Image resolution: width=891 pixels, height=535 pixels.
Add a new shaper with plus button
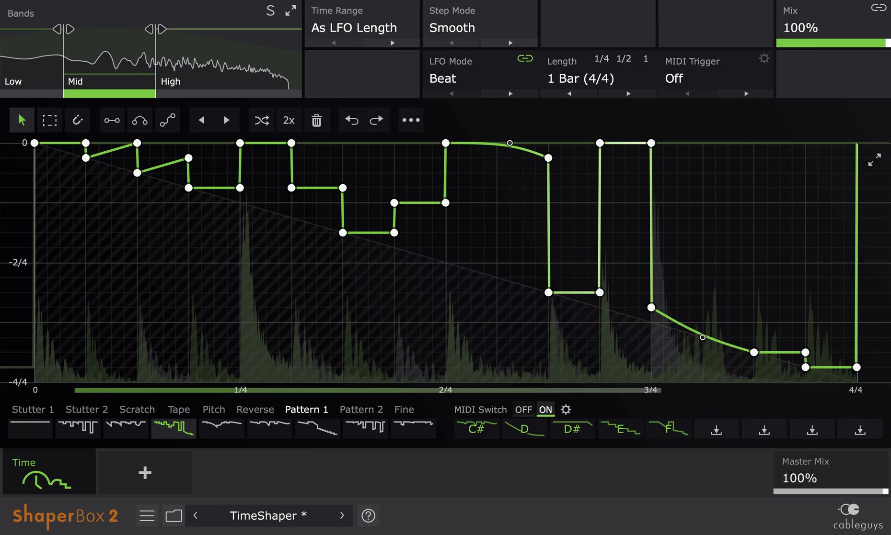tap(145, 473)
